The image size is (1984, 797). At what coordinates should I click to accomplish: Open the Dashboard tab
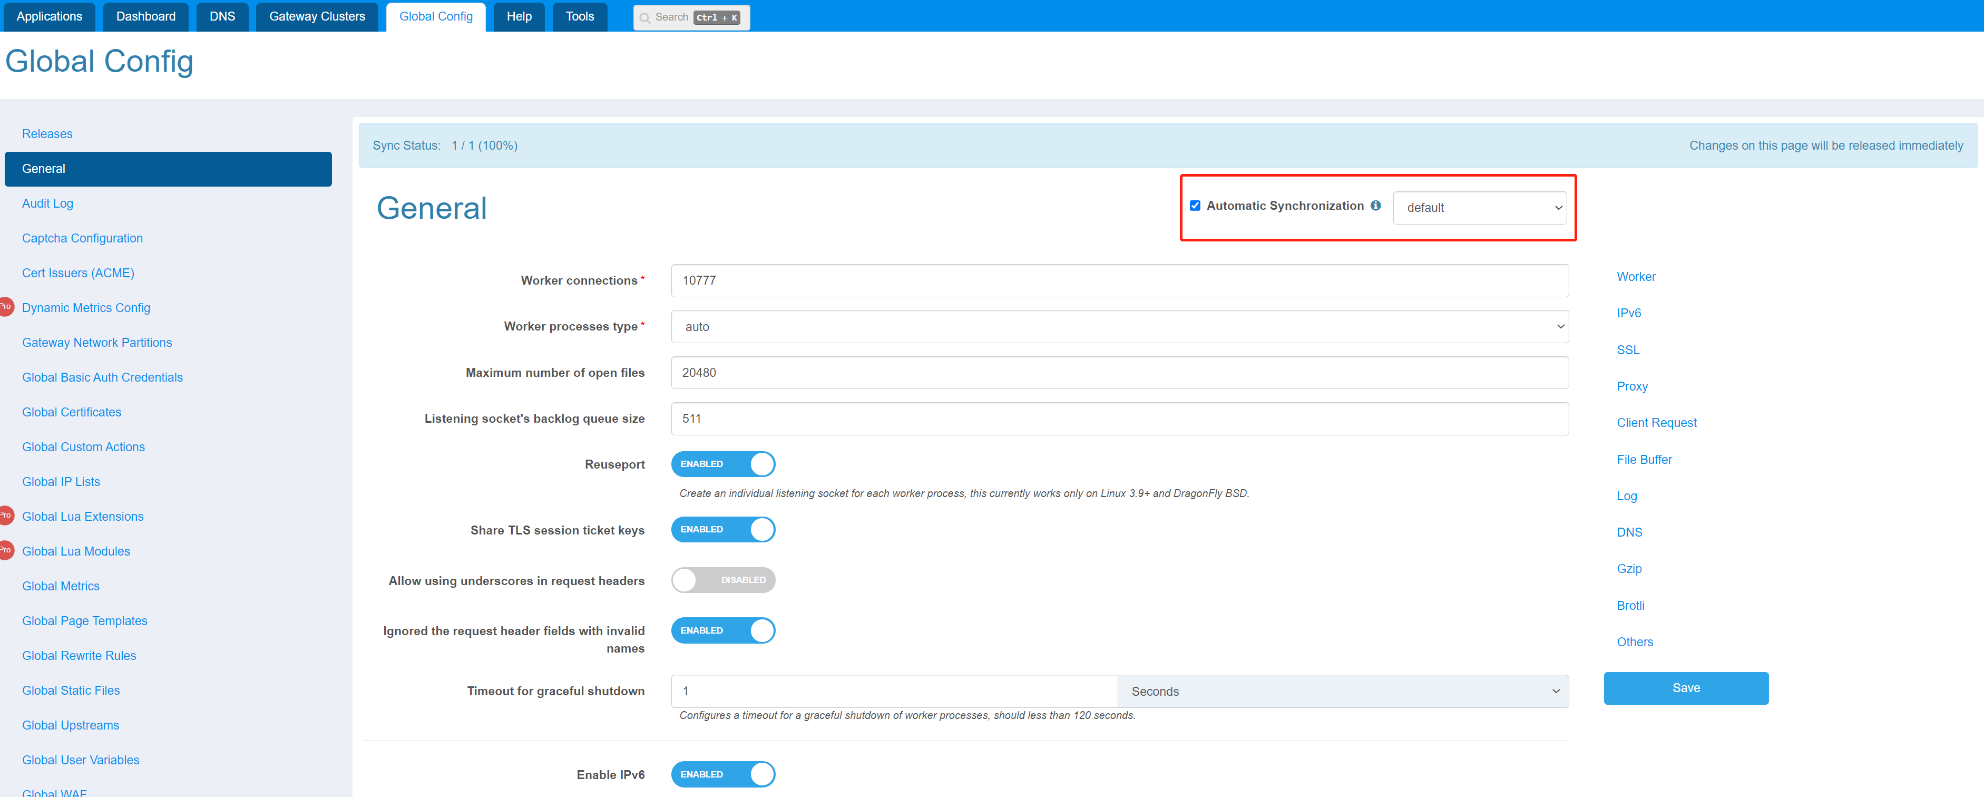[145, 17]
